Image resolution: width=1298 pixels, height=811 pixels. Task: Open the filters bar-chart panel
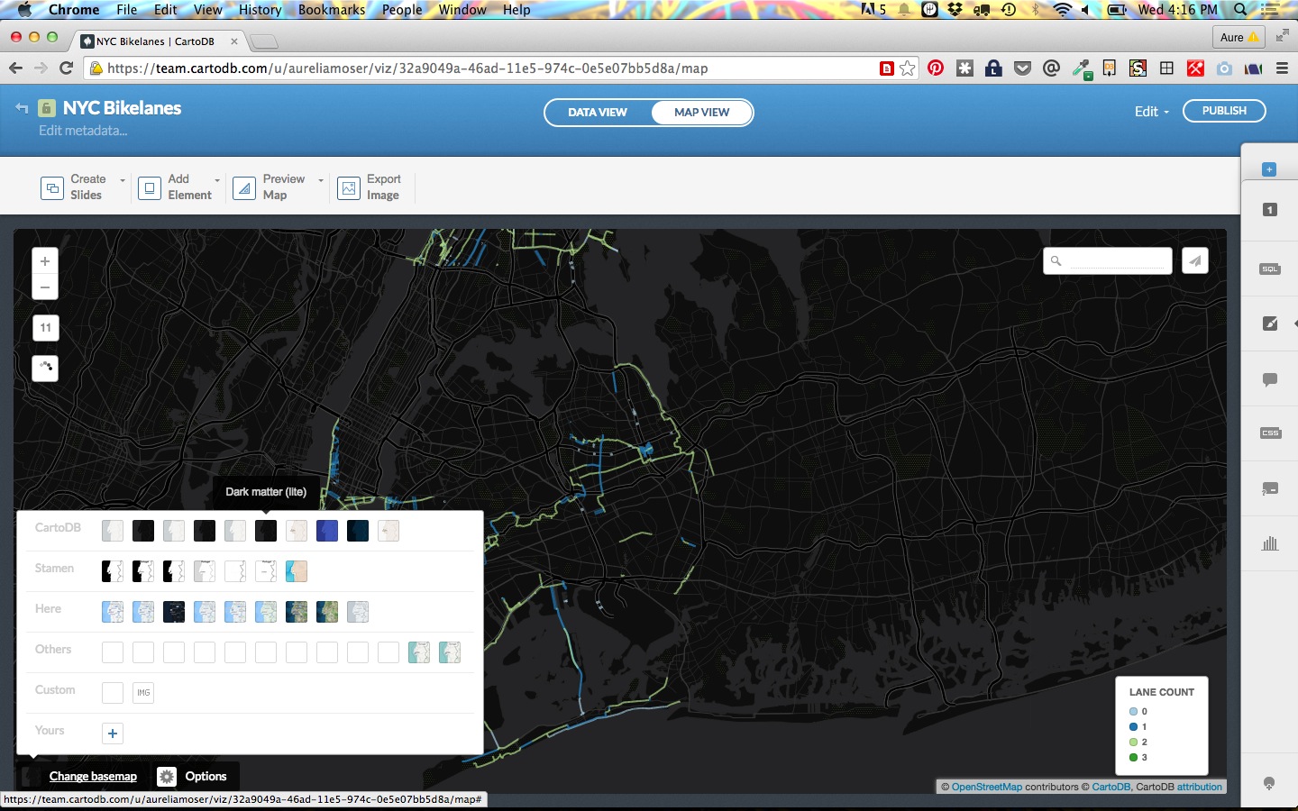coord(1269,543)
